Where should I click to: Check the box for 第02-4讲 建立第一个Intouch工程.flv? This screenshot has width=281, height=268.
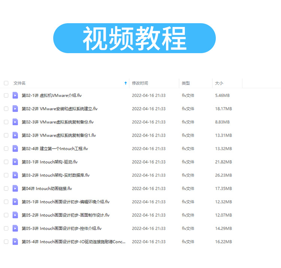point(6,149)
